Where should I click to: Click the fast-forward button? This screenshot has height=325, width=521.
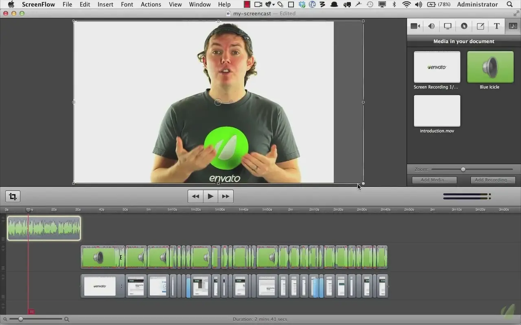[225, 196]
